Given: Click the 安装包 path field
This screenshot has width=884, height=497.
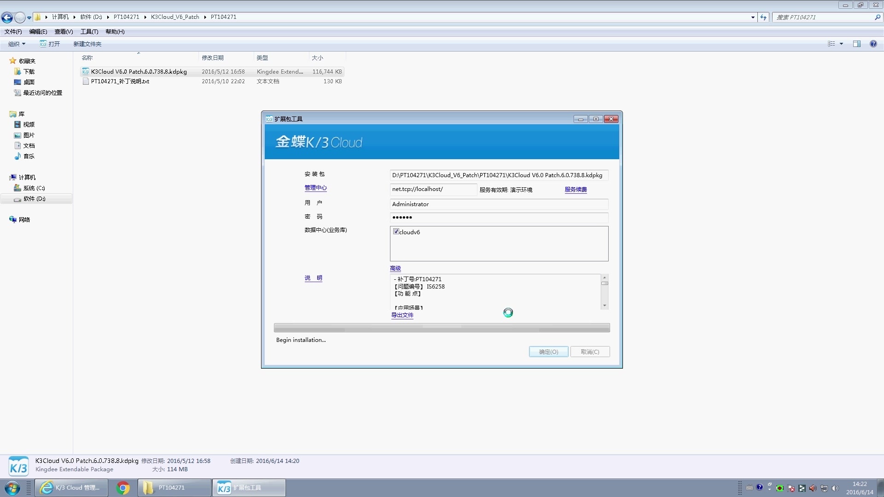Looking at the screenshot, I should pyautogui.click(x=499, y=175).
